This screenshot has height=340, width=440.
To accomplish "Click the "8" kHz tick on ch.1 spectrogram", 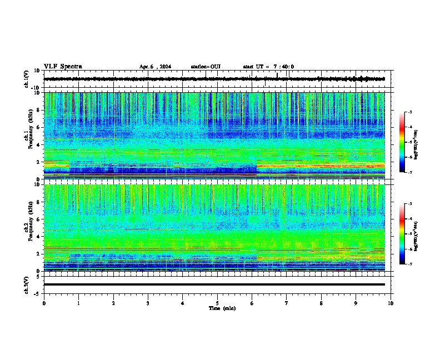I will click(x=39, y=110).
